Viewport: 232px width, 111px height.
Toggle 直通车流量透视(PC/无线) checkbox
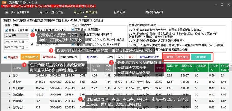coord(33,30)
